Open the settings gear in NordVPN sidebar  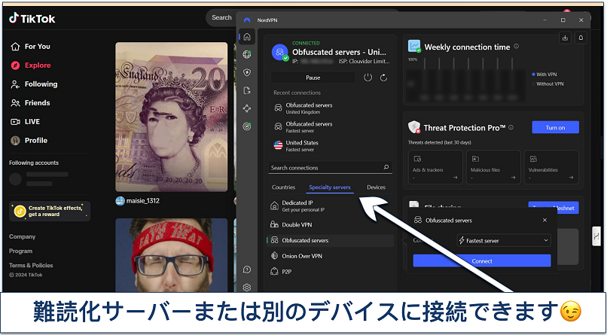click(x=247, y=287)
